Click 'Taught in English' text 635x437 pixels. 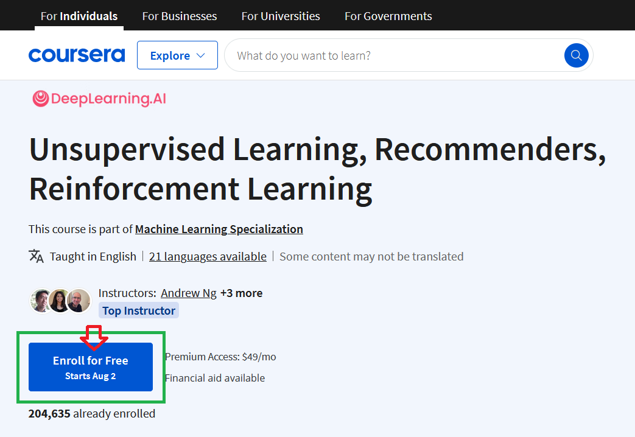pos(93,257)
